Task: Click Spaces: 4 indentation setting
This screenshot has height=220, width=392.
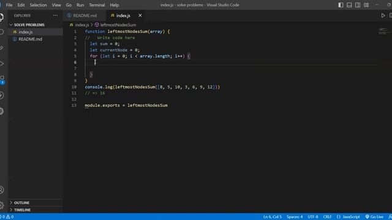Action: 295,217
